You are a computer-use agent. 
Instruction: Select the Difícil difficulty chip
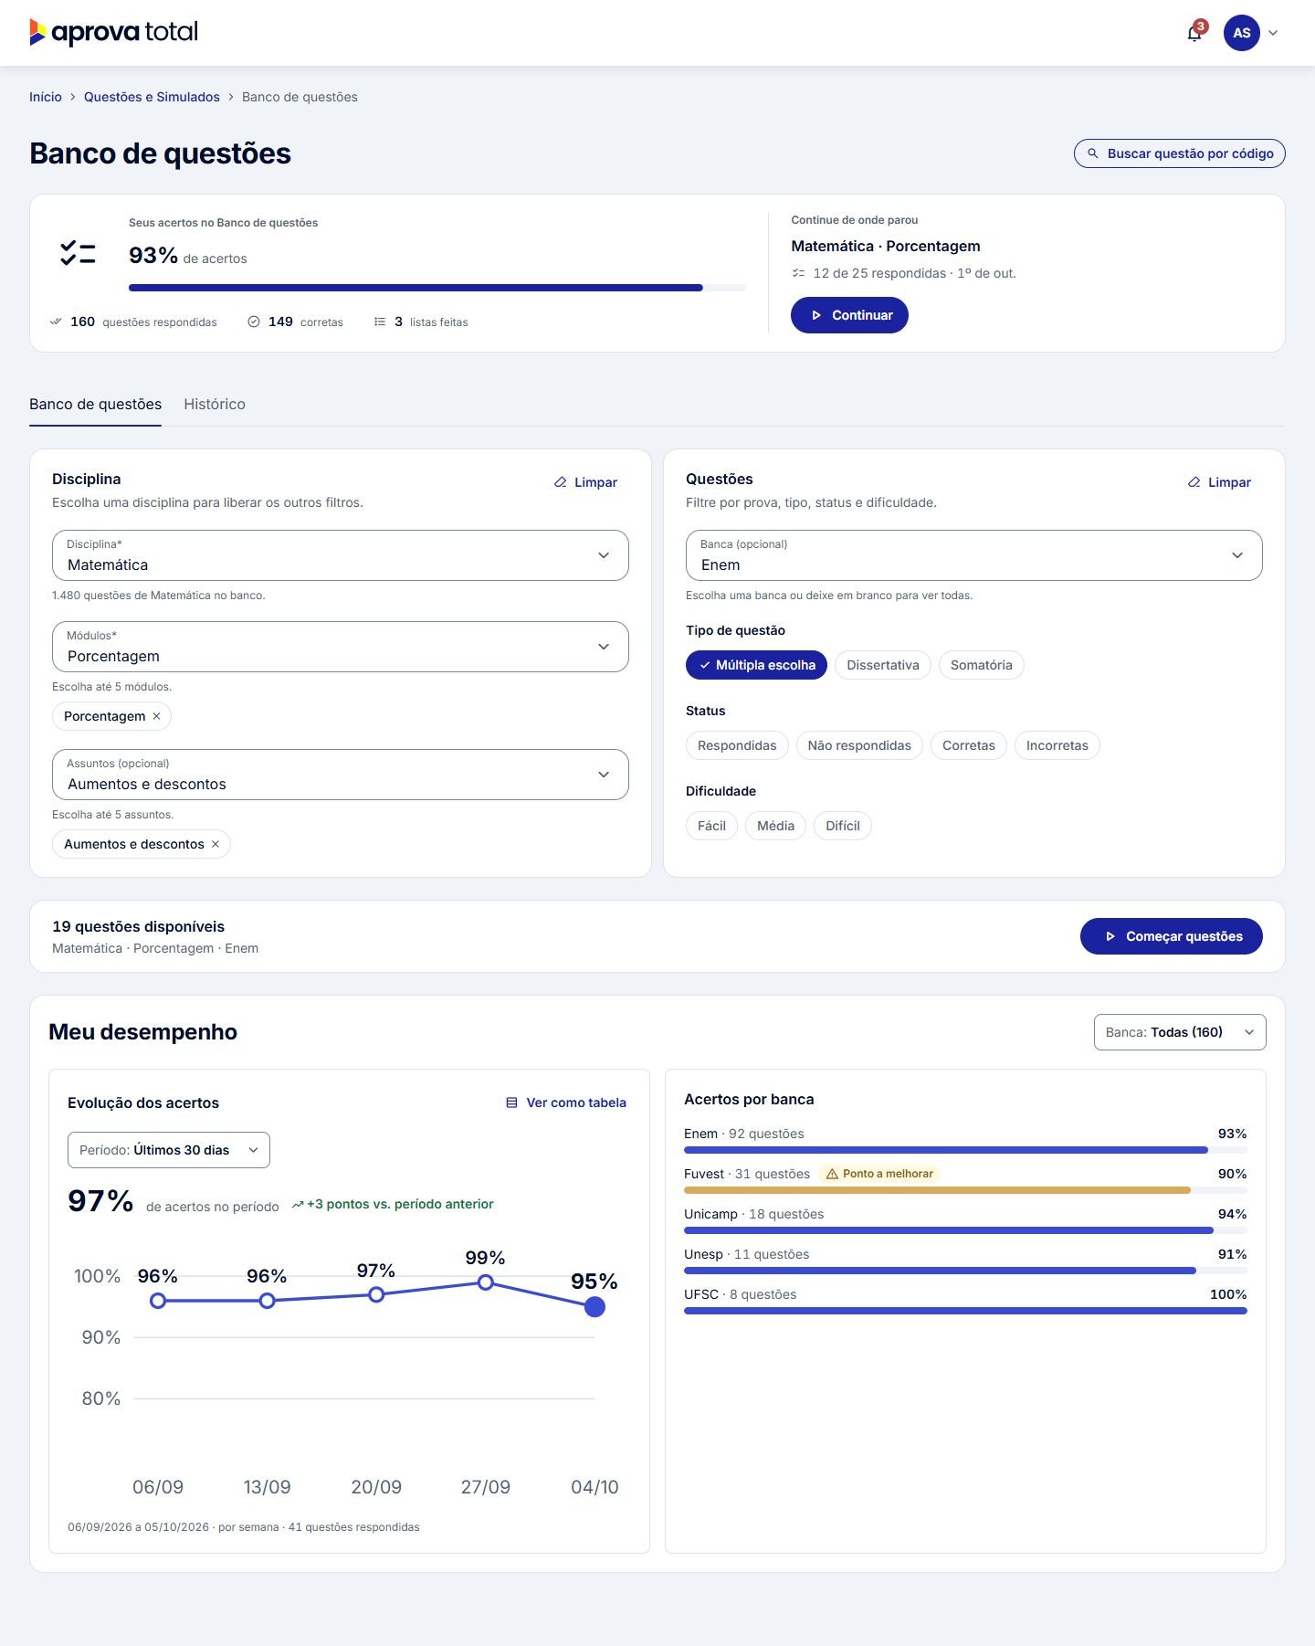click(x=843, y=826)
